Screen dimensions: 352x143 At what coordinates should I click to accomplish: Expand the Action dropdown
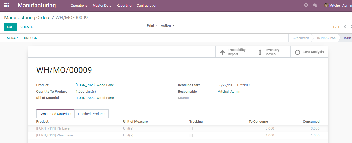(168, 26)
